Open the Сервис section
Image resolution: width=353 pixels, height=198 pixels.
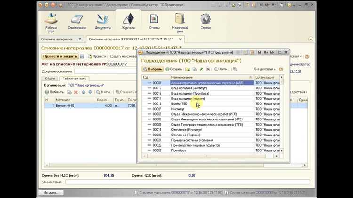(206, 22)
